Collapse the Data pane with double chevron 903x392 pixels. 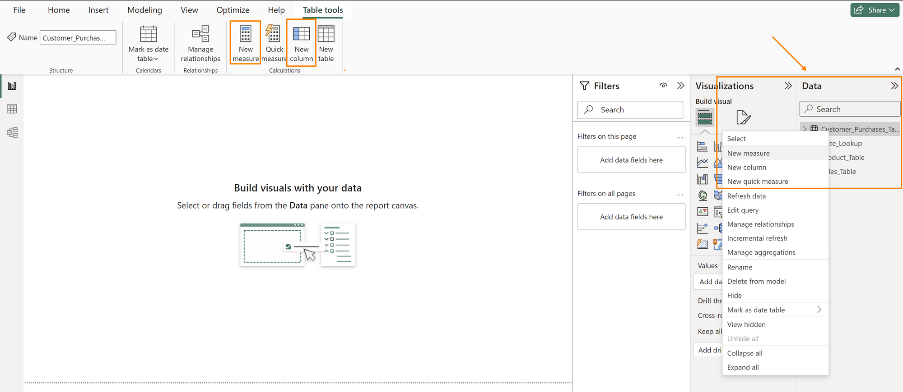894,86
